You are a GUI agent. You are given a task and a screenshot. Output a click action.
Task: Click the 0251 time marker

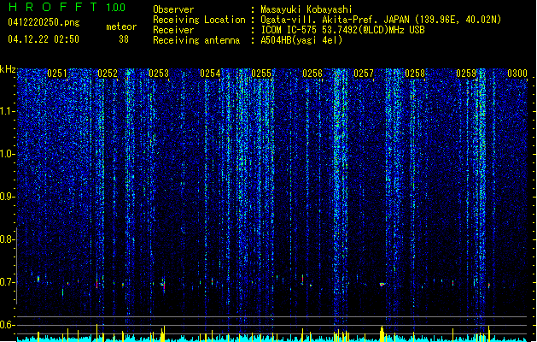(57, 73)
